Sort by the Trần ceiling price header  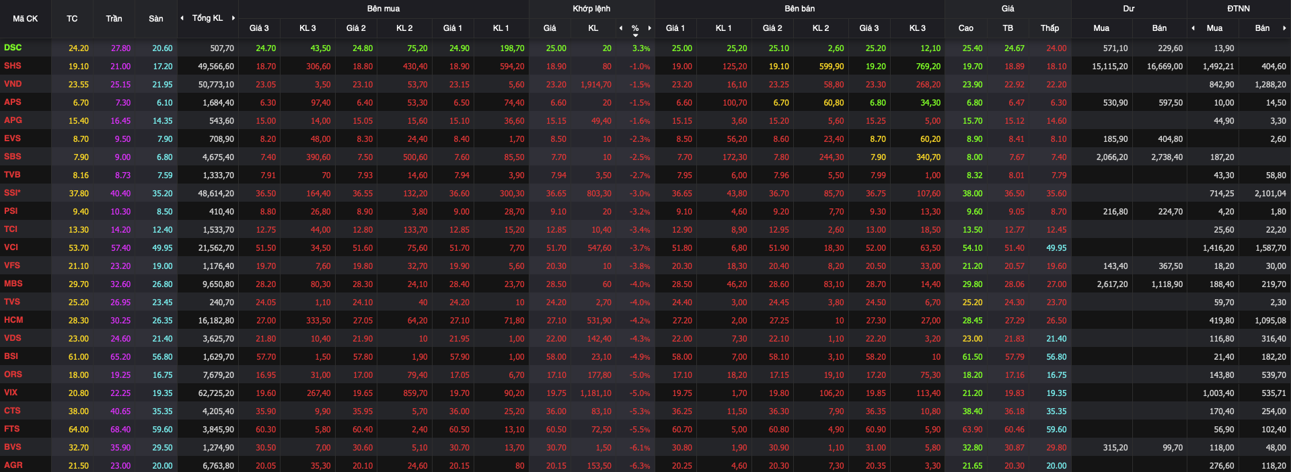114,19
